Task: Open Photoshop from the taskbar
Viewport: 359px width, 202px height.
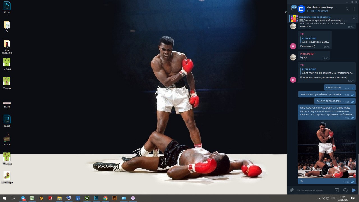Action: pos(96,198)
